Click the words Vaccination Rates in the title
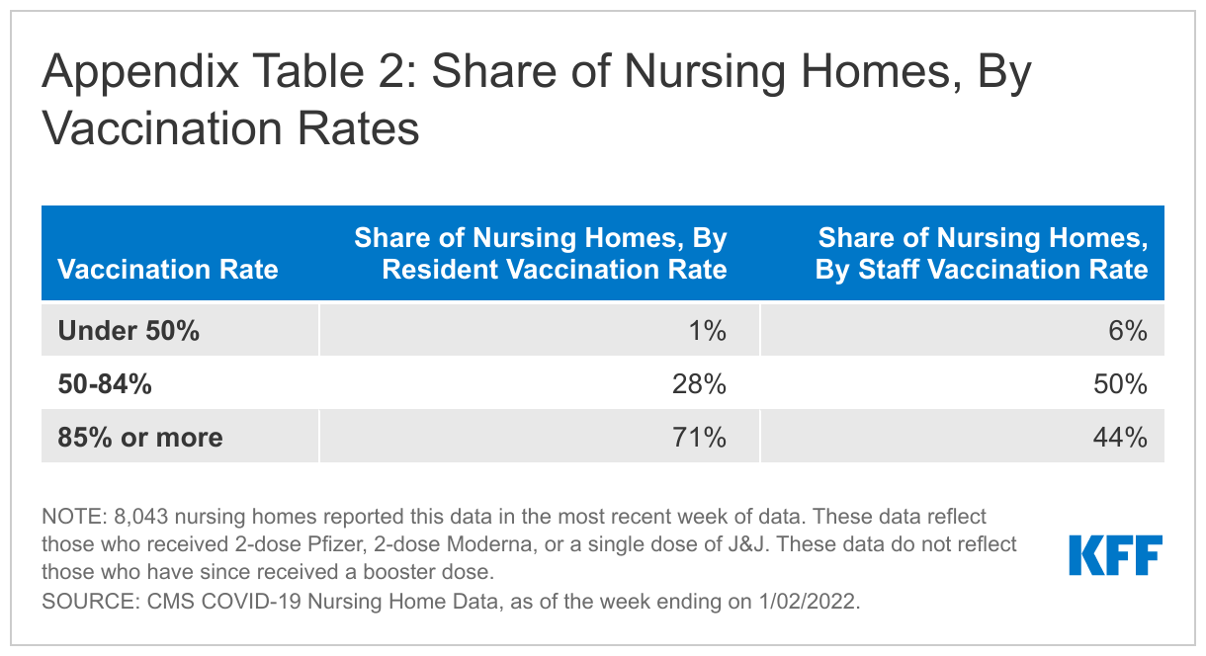 230,128
